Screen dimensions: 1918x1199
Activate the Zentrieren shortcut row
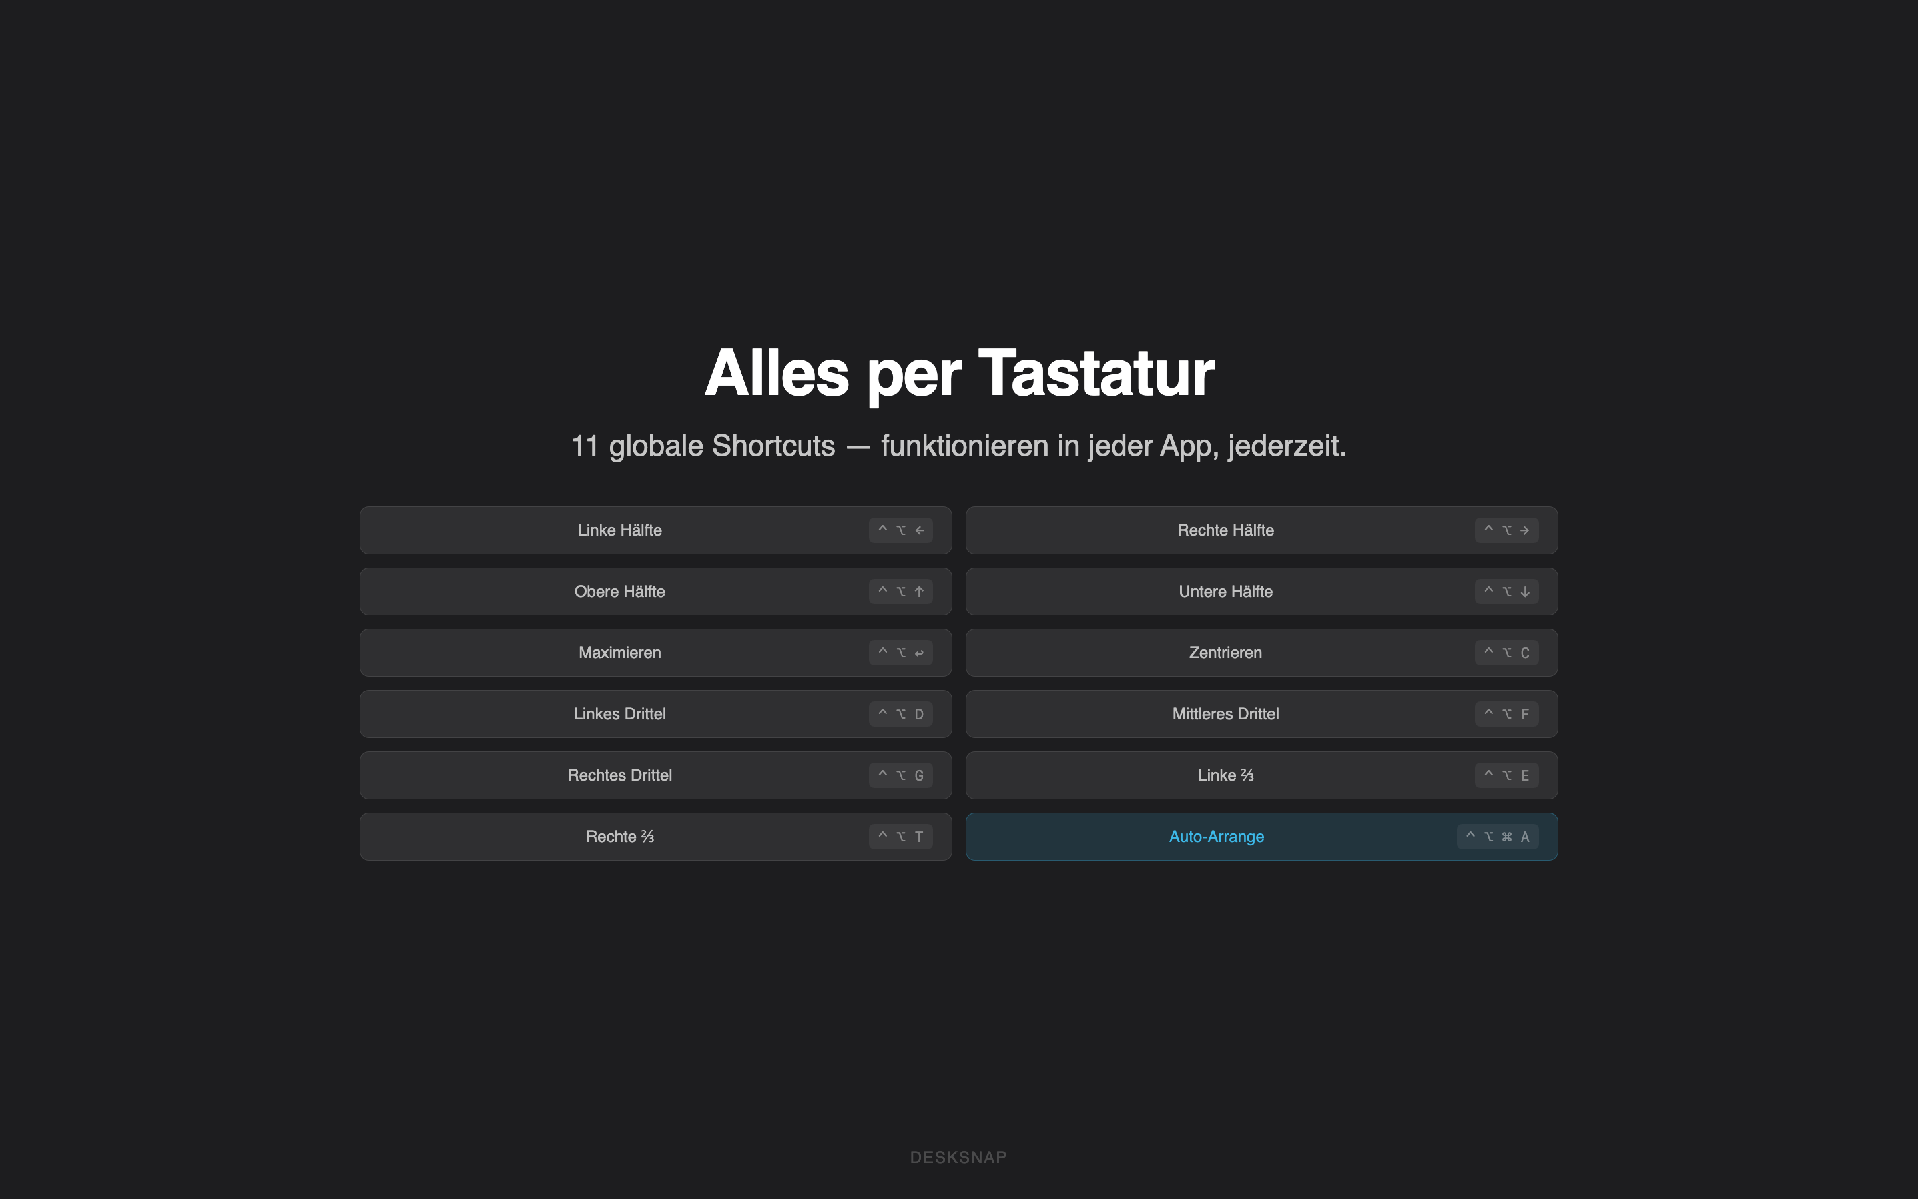(1261, 652)
